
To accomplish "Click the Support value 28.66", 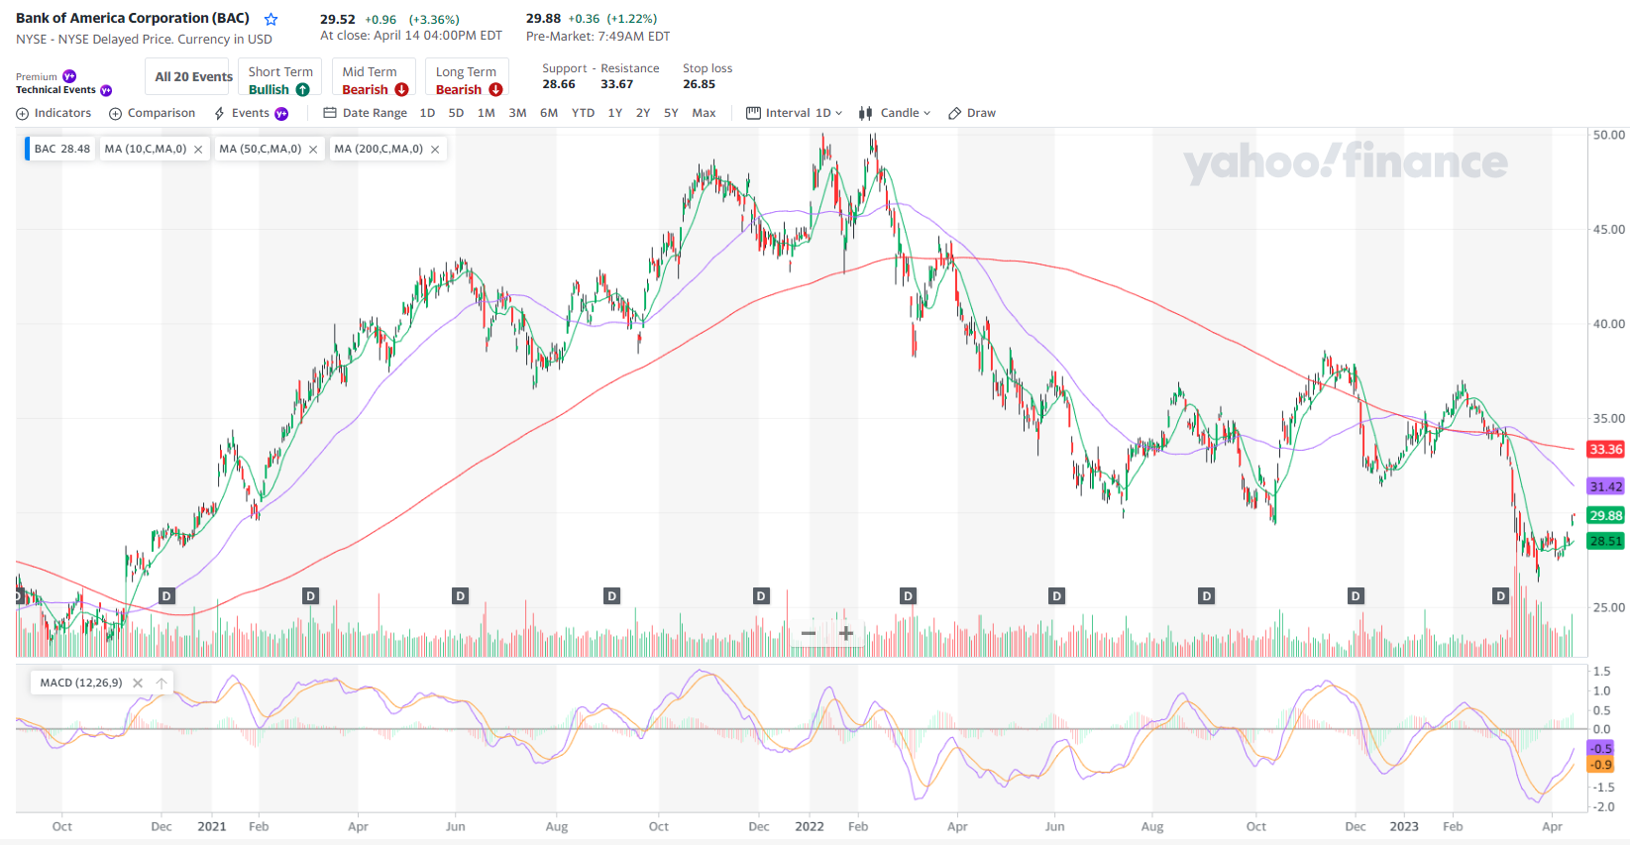I will point(559,84).
